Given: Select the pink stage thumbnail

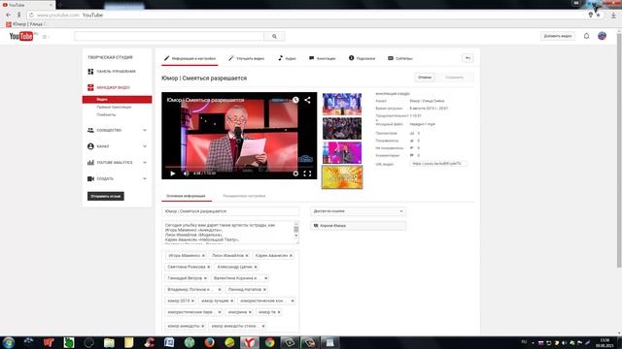Looking at the screenshot, I should pos(342,153).
